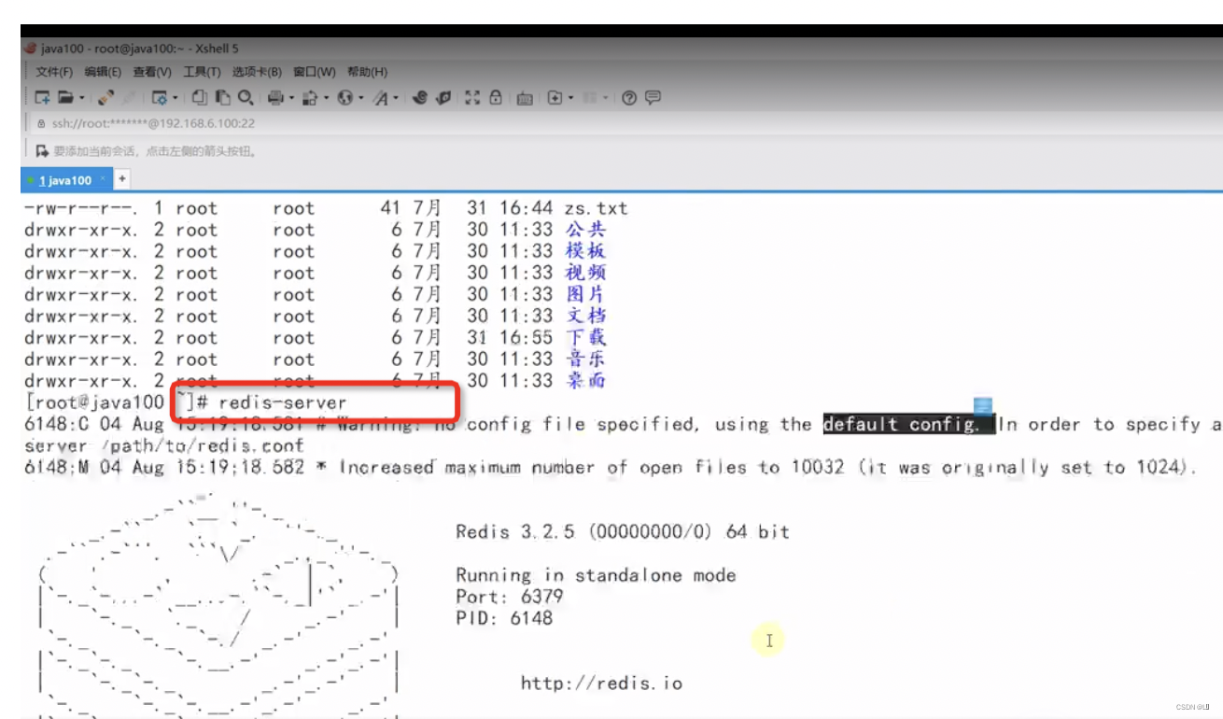Click the 模板 directory name
1223x719 pixels.
click(585, 251)
